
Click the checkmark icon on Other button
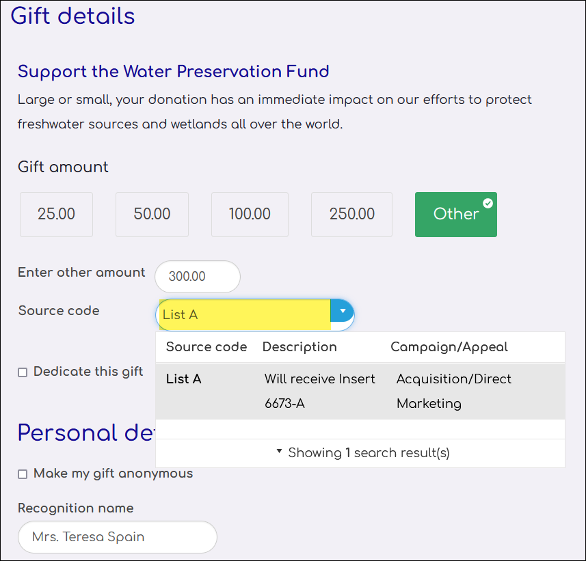[488, 203]
